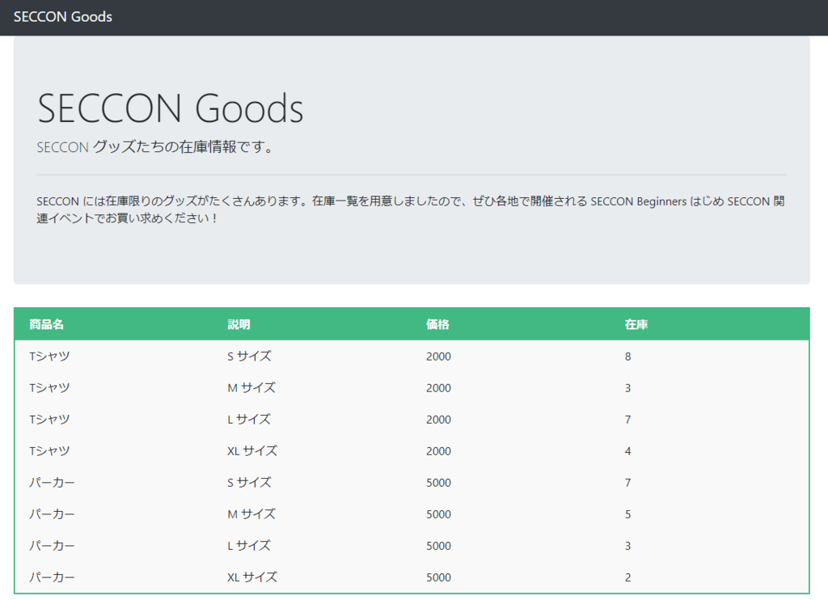
Task: Click 'S サイズ' in the パーカー row
Action: click(249, 483)
